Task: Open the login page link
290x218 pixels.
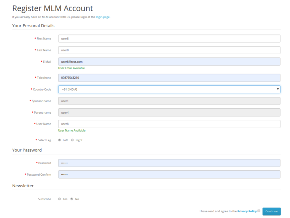Action: [103, 17]
